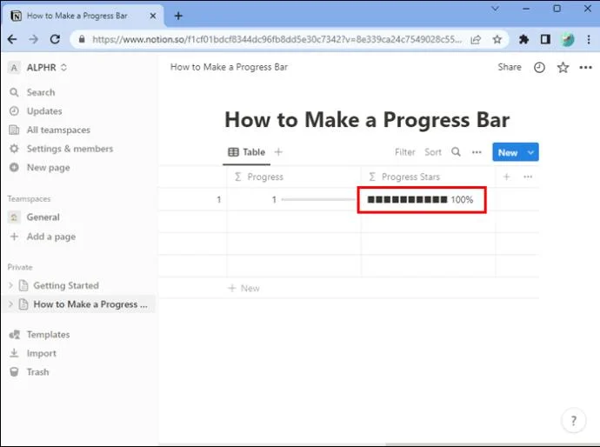
Task: Open the General teamspace
Action: point(43,217)
